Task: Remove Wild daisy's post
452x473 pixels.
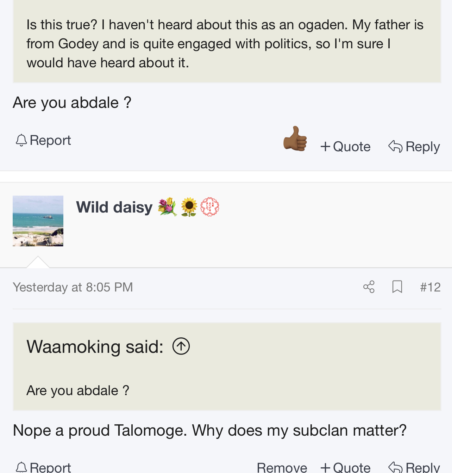Action: point(282,467)
